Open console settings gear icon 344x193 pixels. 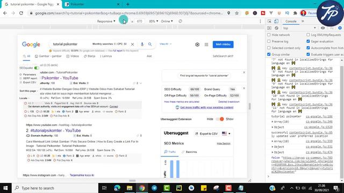click(x=340, y=28)
